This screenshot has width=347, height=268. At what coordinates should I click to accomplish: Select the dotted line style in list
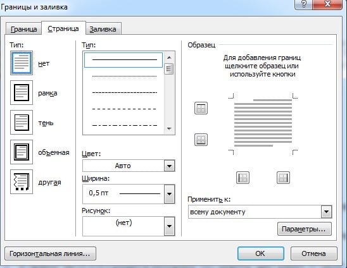point(124,76)
